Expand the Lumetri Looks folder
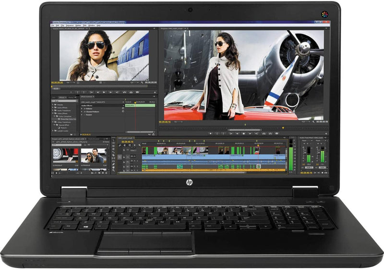Viewport: 384px width, 270px height. click(x=53, y=131)
